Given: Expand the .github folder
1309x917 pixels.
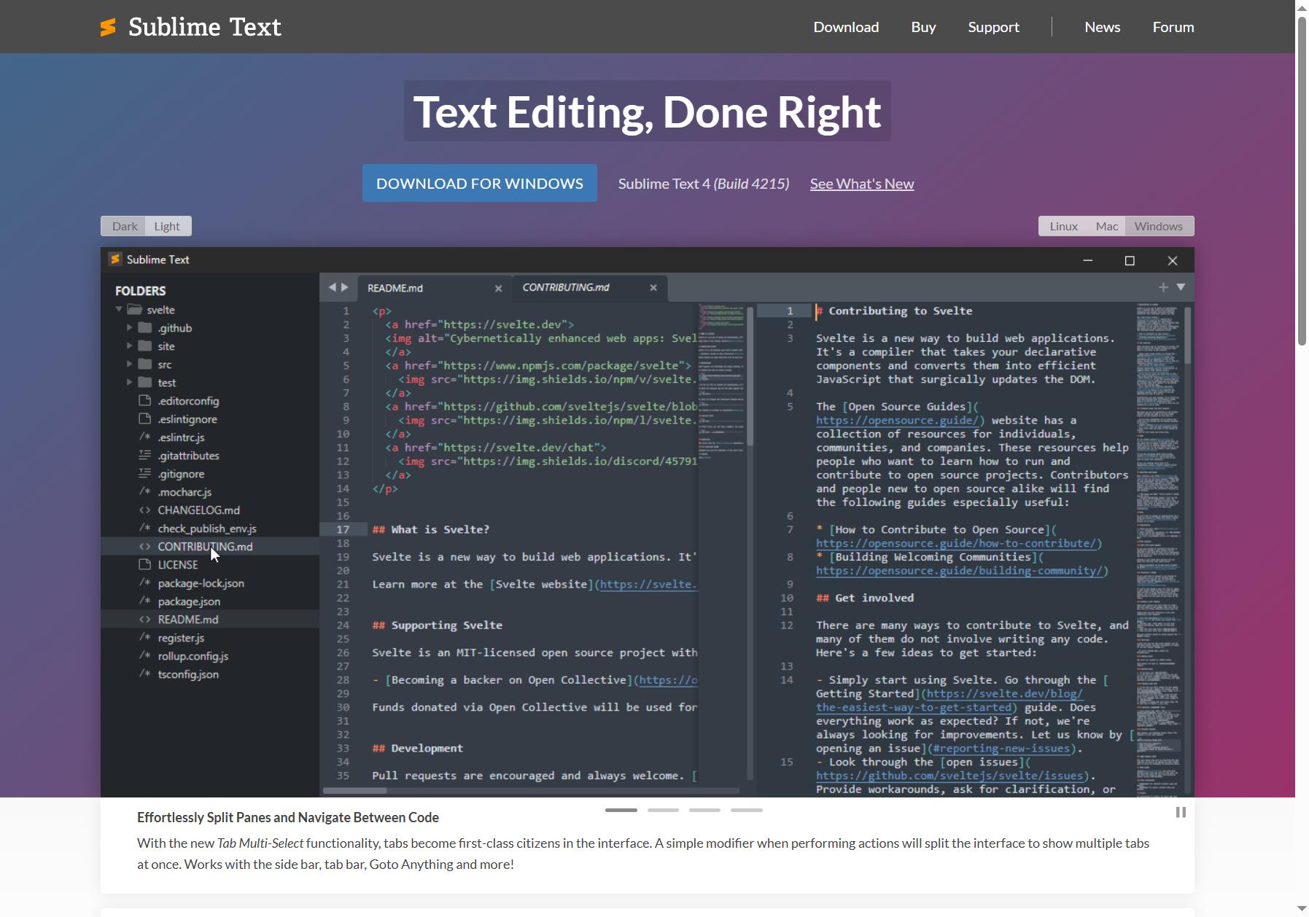Looking at the screenshot, I should click(130, 327).
